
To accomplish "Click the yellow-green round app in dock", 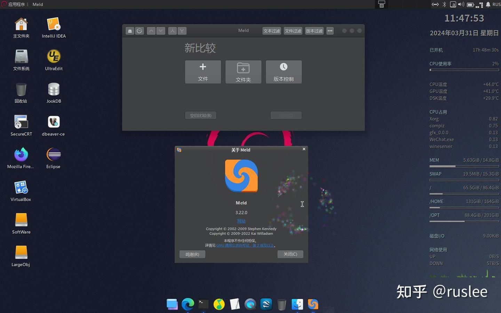I will click(219, 304).
